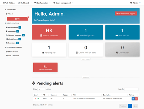Click the Orchestrators list icon
The image size is (144, 109).
pos(7,27)
